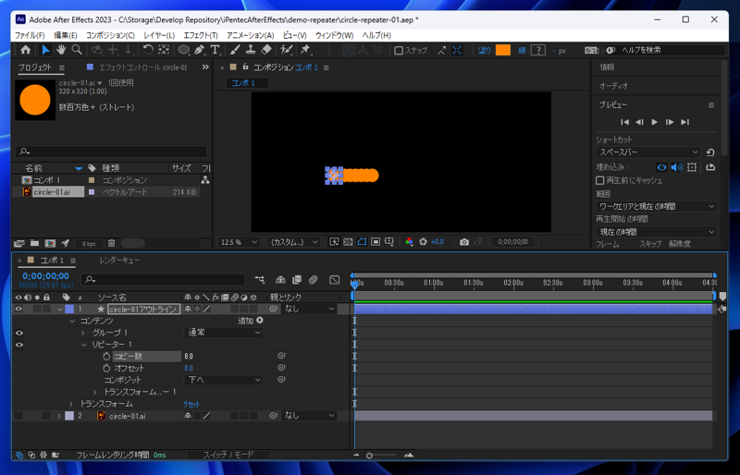Hide the リピーター 1 eye toggle

point(18,345)
